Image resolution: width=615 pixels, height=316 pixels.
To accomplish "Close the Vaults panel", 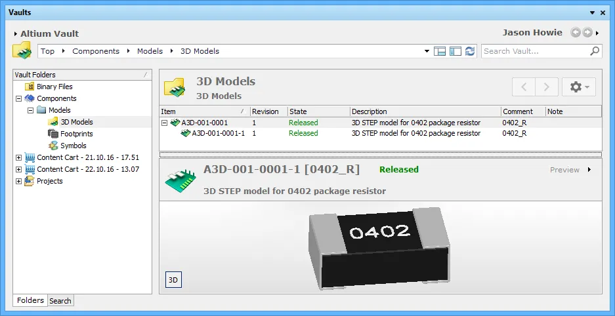I will 603,12.
